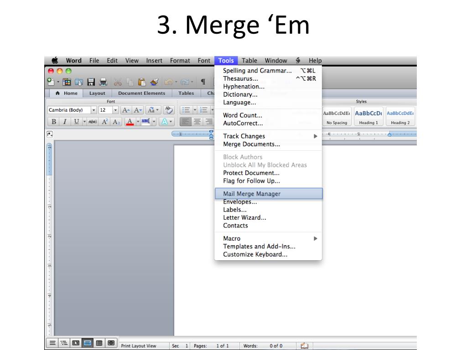Open the Text Effects dropdown

point(166,121)
